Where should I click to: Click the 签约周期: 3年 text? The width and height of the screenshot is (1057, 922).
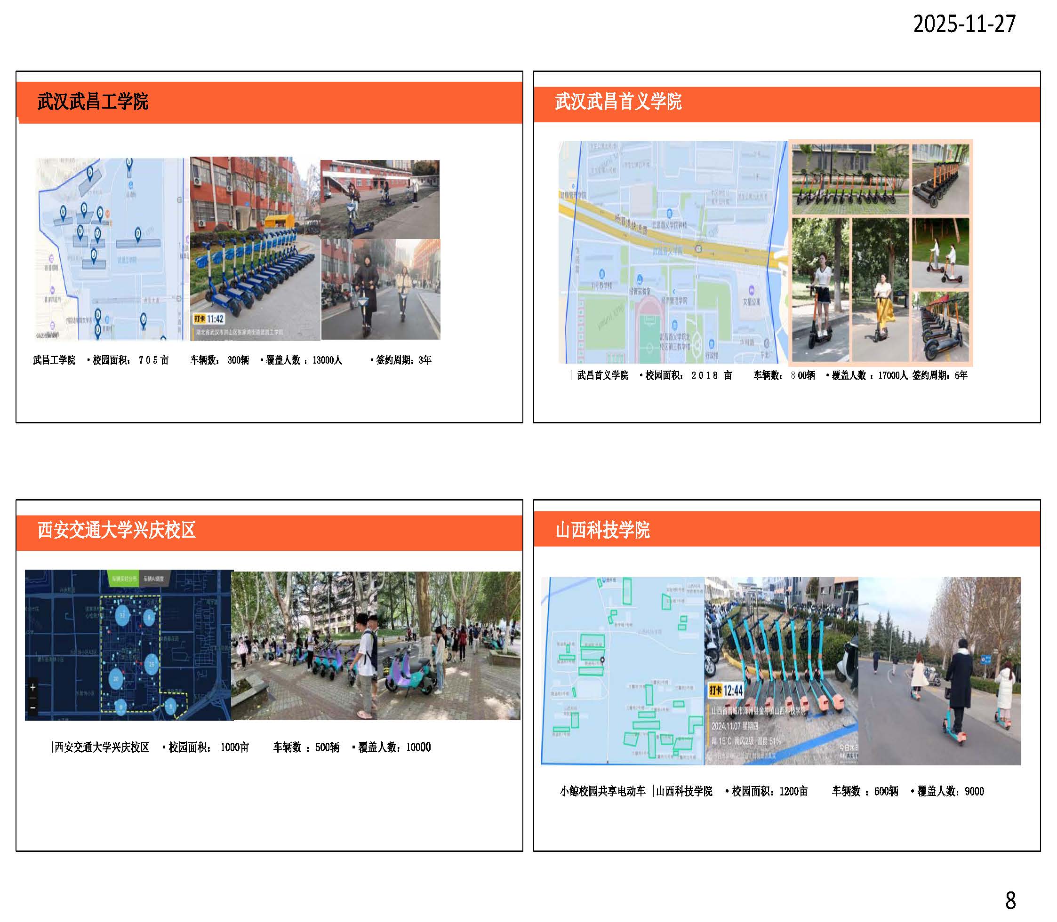(x=403, y=360)
